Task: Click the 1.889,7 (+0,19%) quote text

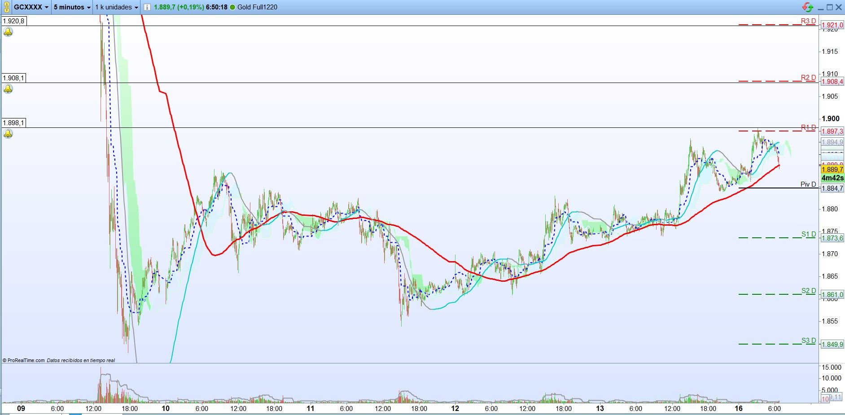Action: click(x=179, y=7)
